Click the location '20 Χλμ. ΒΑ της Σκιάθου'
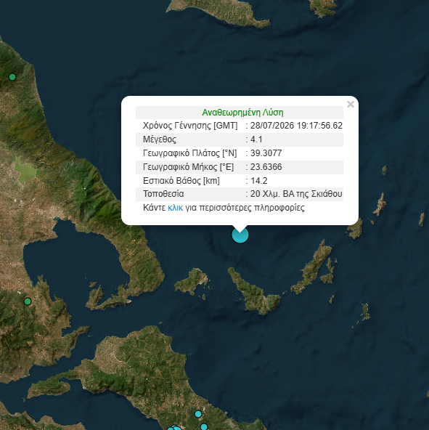The height and width of the screenshot is (430, 429). pos(296,194)
